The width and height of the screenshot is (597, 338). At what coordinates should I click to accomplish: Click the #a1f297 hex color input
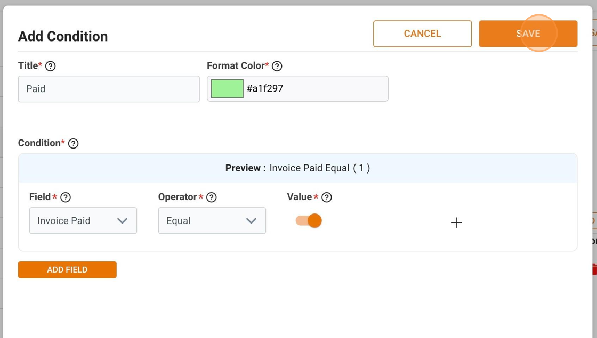pos(314,89)
